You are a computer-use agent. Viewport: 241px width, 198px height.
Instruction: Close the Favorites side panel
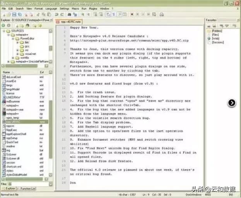[238, 20]
